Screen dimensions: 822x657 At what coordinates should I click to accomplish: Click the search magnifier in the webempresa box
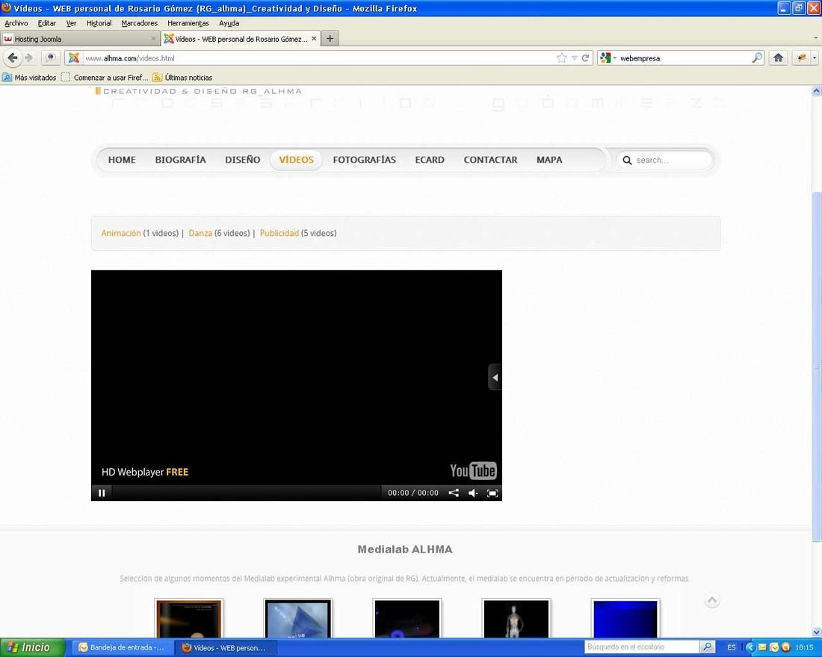point(757,58)
